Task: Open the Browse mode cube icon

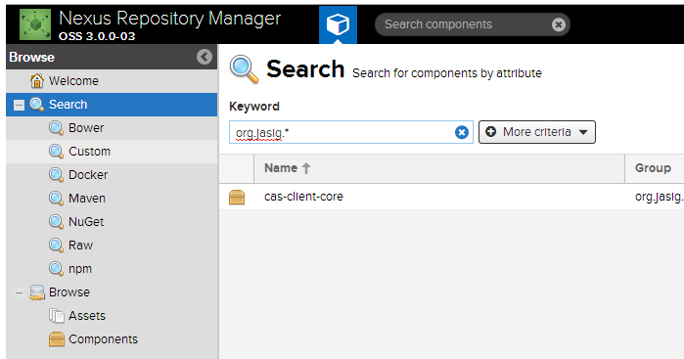Action: pyautogui.click(x=338, y=24)
